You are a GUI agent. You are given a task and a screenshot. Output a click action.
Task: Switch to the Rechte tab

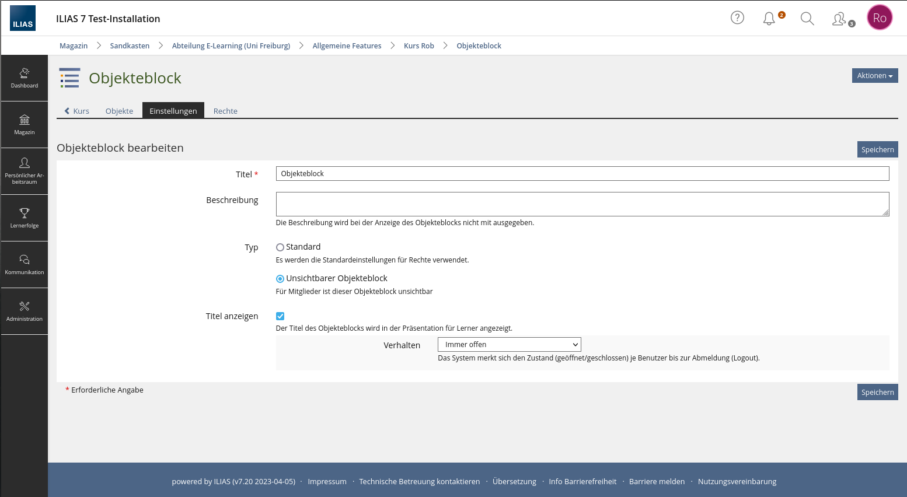225,111
